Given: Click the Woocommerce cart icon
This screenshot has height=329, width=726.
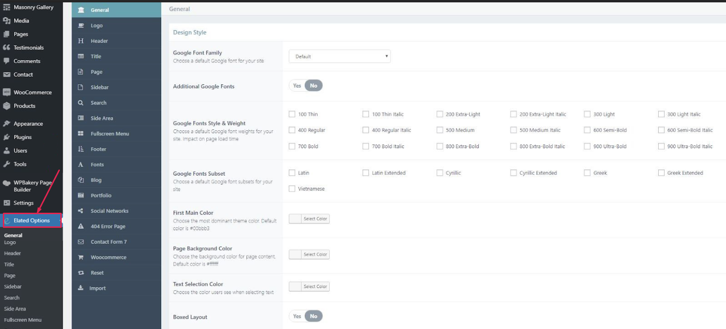Looking at the screenshot, I should point(81,257).
